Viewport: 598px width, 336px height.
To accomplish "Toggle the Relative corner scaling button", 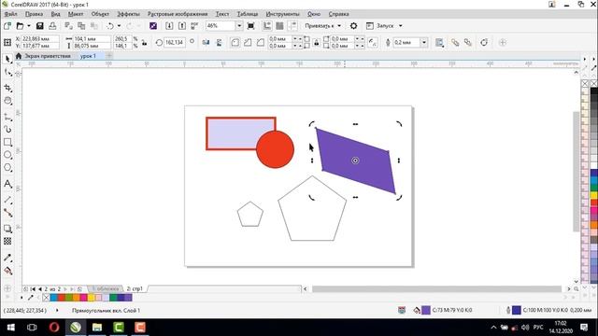I will [373, 42].
